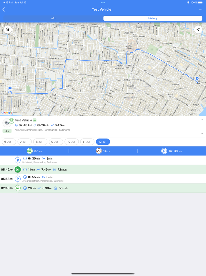
Task: Select the 10 Jul date chip
Action: pyautogui.click(x=72, y=142)
